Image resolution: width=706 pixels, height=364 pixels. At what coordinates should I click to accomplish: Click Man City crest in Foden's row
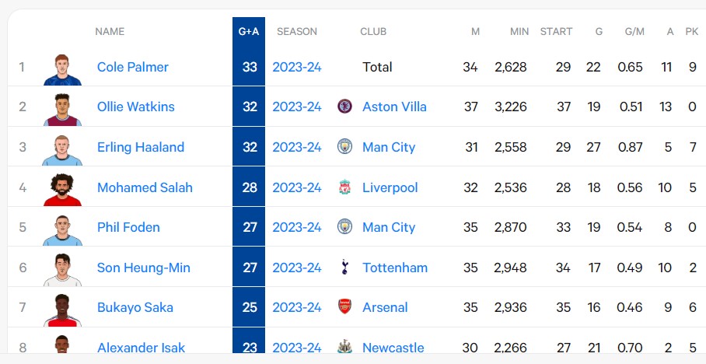[344, 226]
